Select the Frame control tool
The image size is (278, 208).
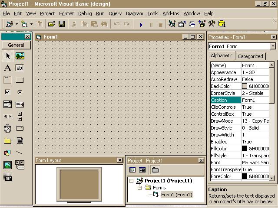[x=8, y=80]
